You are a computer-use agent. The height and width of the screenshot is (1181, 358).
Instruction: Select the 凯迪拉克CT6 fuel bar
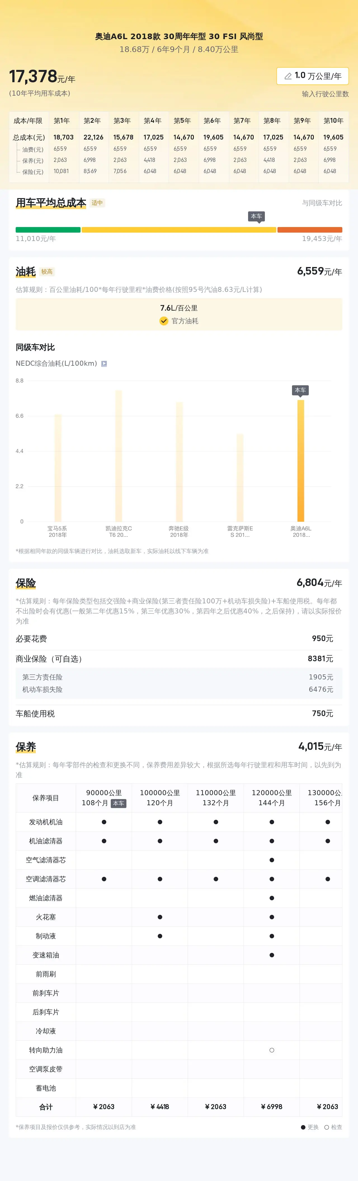point(119,456)
